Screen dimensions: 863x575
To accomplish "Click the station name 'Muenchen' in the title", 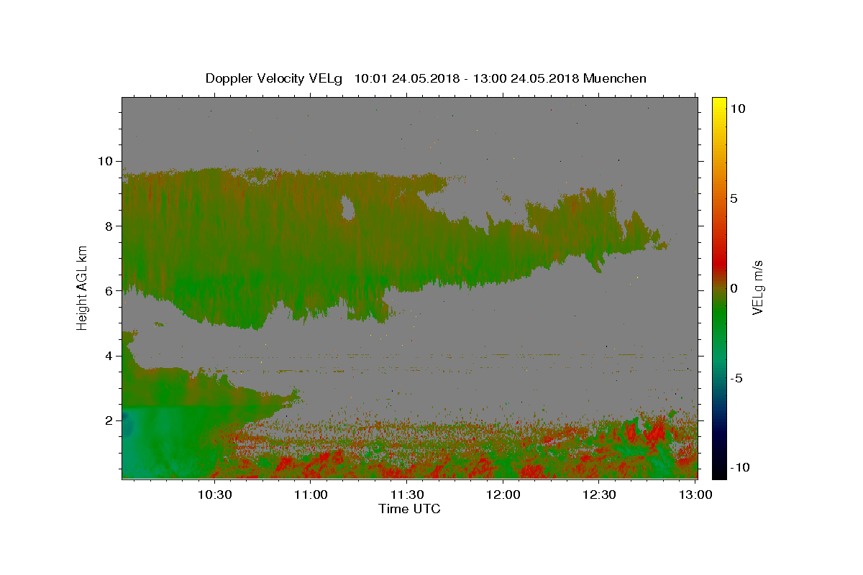I will pos(615,78).
